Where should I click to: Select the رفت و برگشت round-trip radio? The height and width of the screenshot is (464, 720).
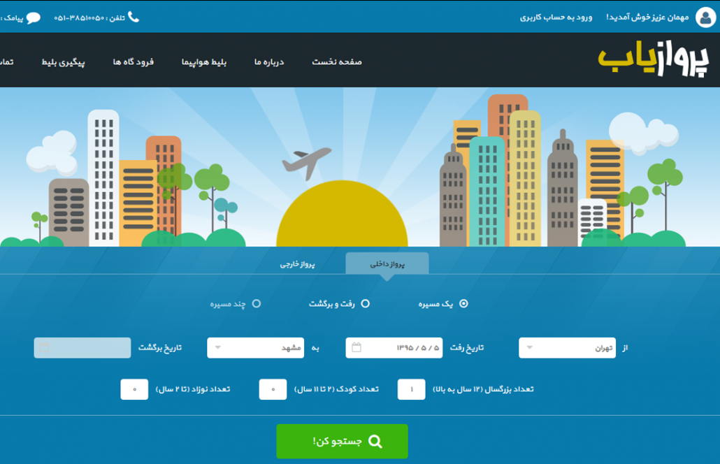(365, 304)
